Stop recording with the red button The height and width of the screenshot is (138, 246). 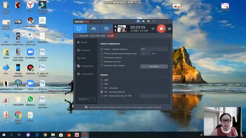[161, 29]
